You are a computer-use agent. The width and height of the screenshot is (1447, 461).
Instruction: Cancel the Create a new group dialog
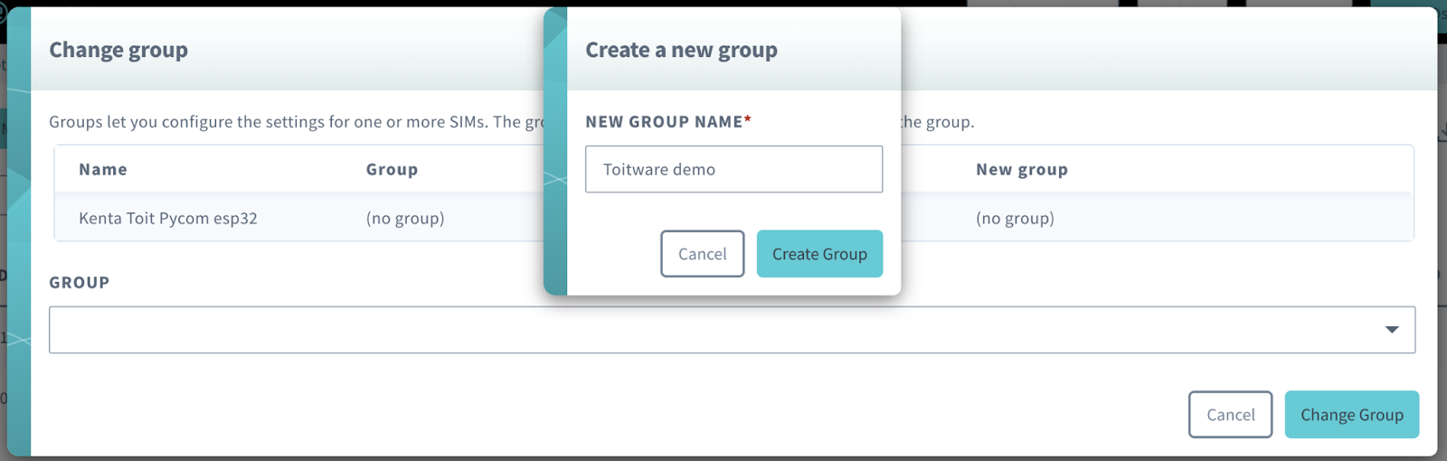[x=702, y=254]
